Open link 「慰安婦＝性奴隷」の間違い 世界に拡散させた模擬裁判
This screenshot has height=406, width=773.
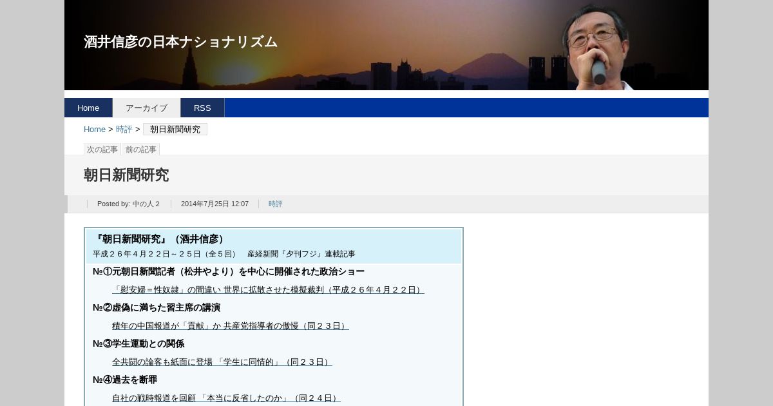point(268,289)
